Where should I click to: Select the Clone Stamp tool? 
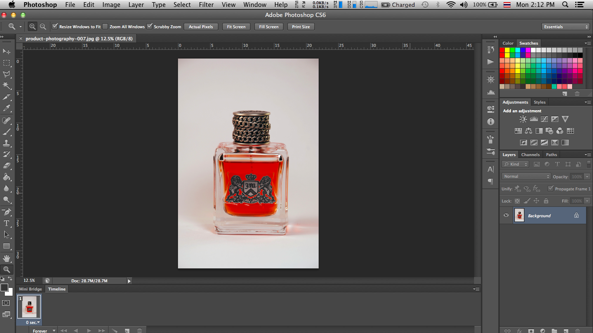click(7, 143)
